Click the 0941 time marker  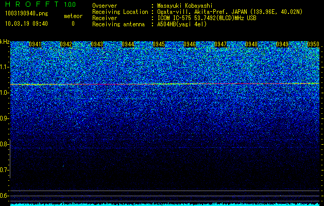pos(35,44)
